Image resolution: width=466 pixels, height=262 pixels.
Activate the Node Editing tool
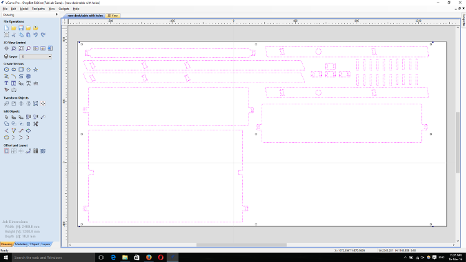click(x=14, y=117)
